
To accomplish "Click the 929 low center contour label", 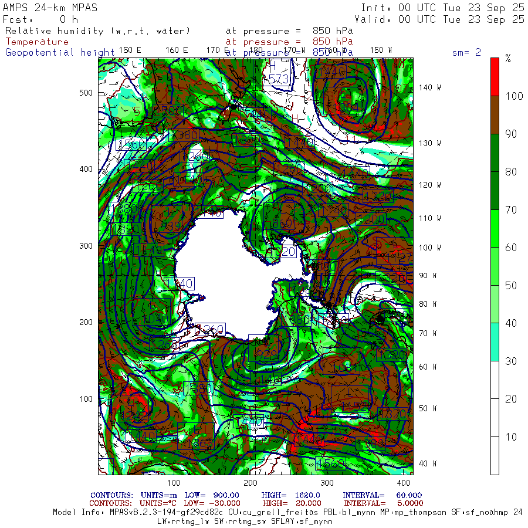I will tap(266, 354).
